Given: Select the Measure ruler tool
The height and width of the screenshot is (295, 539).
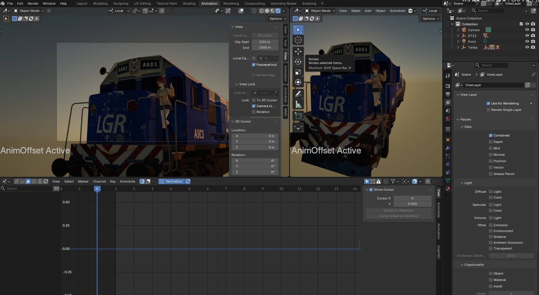Looking at the screenshot, I should tap(298, 104).
